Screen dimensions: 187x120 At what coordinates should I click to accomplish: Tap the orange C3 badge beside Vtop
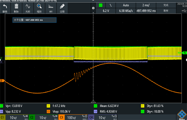(48, 111)
